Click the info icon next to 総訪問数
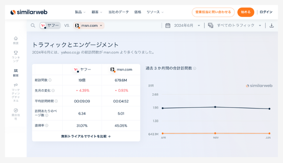Screen dimensions: 283x163 pyautogui.click(x=50, y=80)
